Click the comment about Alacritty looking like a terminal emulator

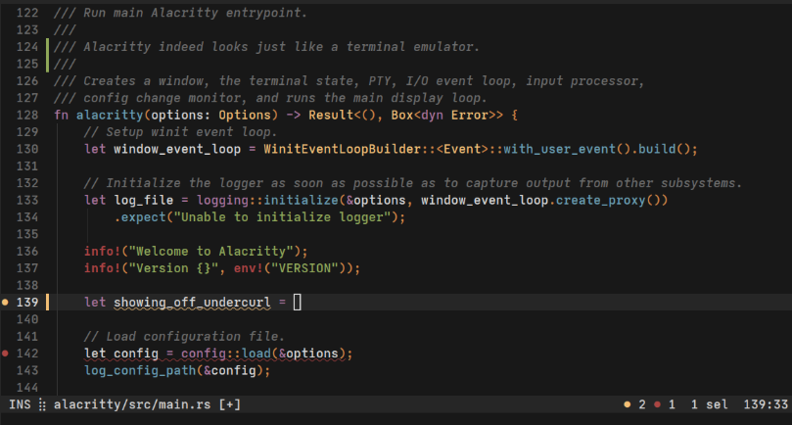point(266,47)
